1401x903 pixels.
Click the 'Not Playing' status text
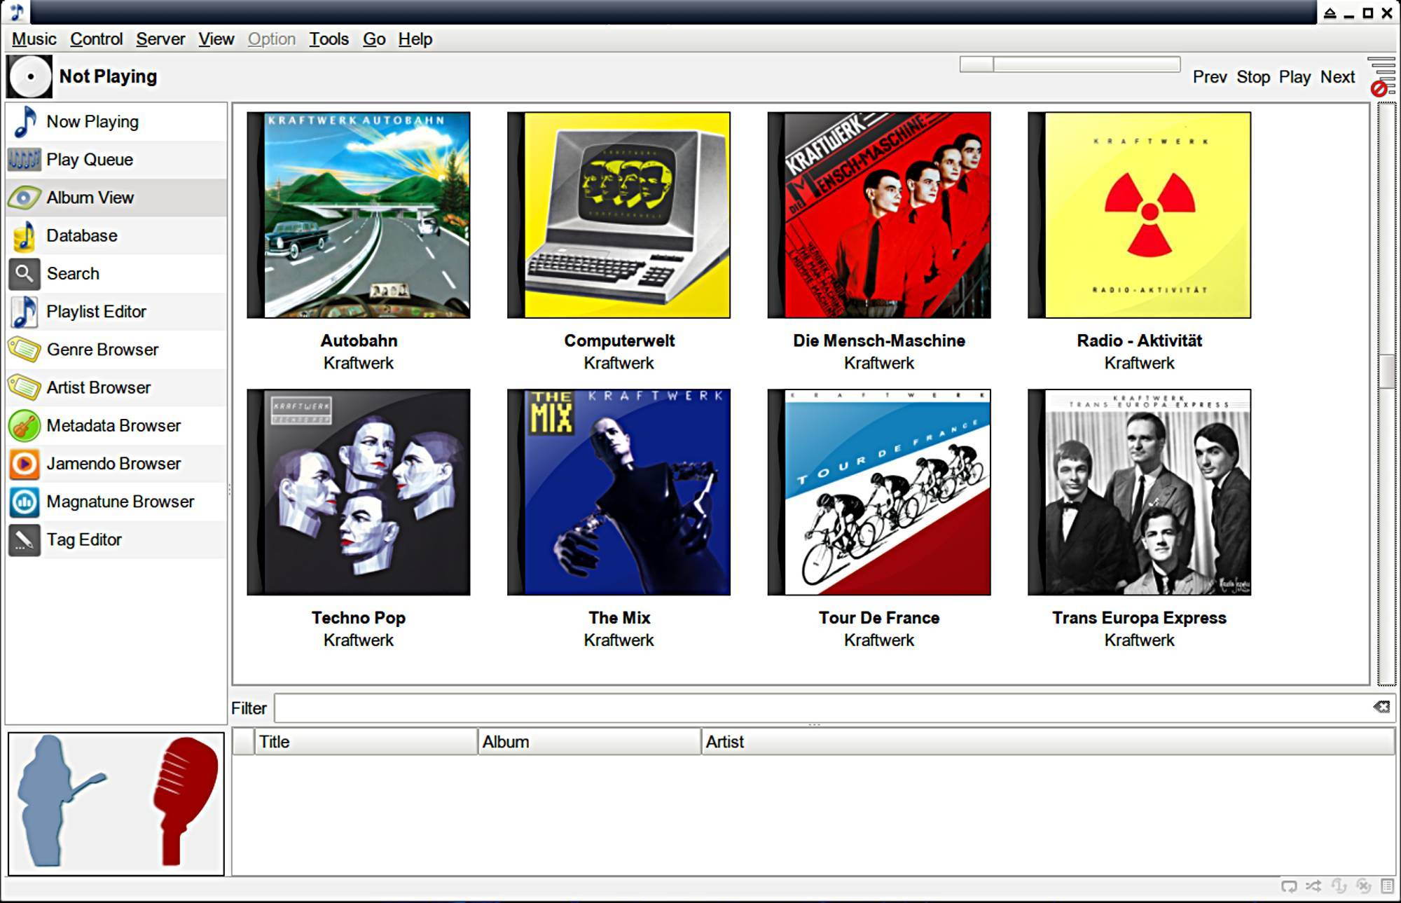pyautogui.click(x=108, y=76)
